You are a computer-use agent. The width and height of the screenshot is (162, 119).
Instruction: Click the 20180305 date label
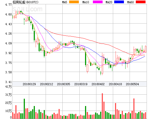[63, 84]
